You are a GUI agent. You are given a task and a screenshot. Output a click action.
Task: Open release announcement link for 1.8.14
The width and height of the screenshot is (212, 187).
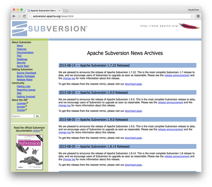[x=177, y=156]
